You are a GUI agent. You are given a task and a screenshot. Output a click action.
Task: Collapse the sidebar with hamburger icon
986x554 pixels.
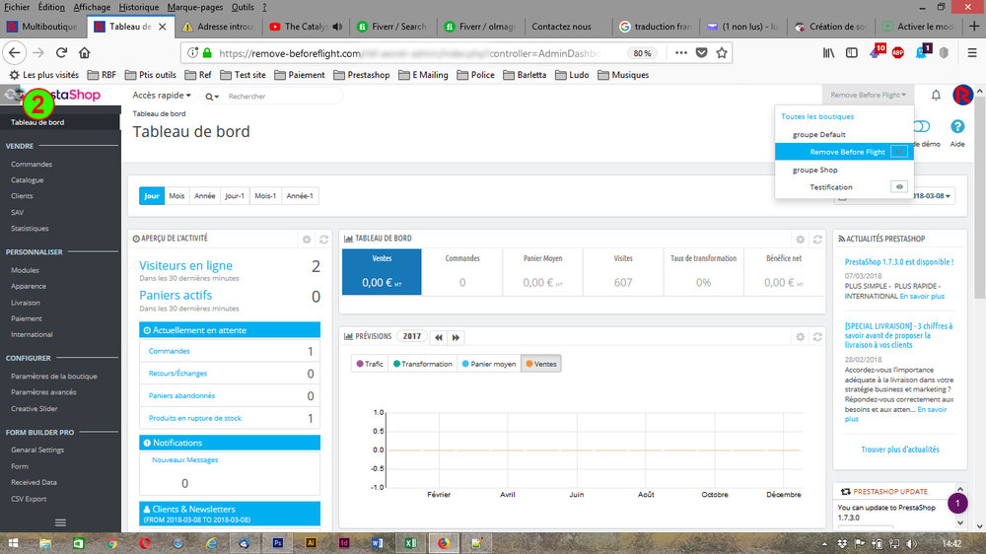[x=60, y=522]
